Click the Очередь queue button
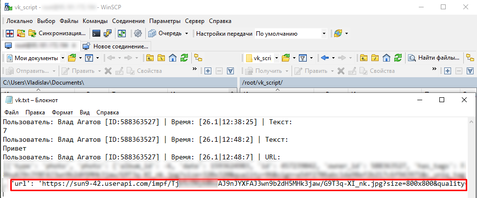The width and height of the screenshot is (477, 198). coord(165,33)
